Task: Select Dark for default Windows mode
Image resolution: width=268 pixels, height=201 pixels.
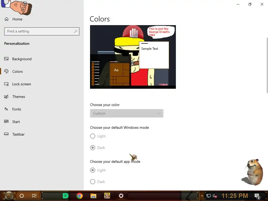Action: point(93,148)
